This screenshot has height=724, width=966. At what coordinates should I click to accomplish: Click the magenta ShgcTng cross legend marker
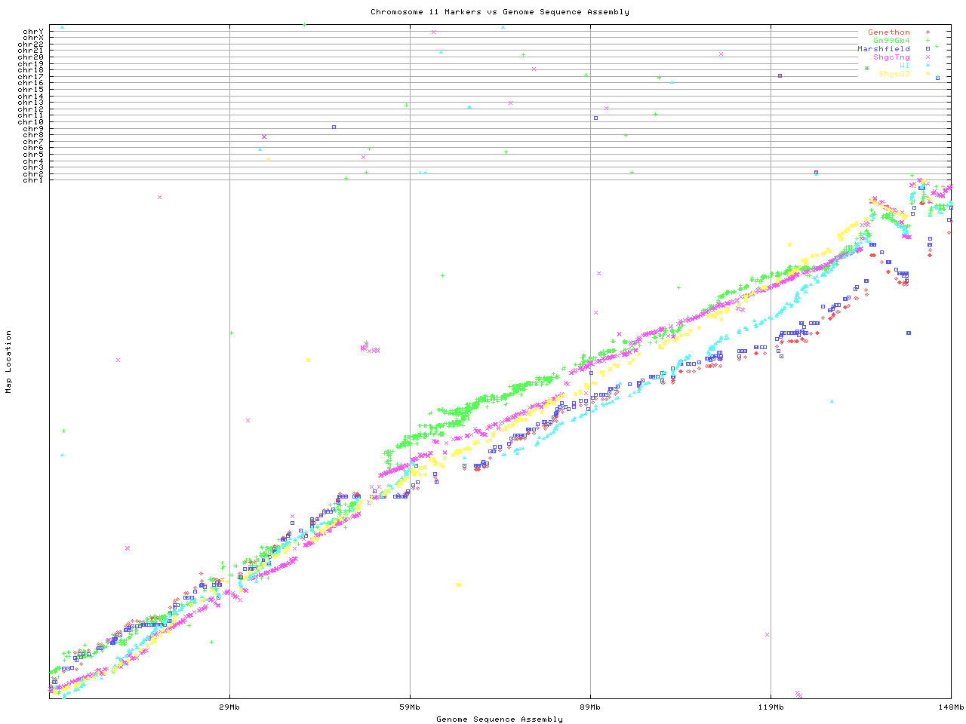[928, 57]
